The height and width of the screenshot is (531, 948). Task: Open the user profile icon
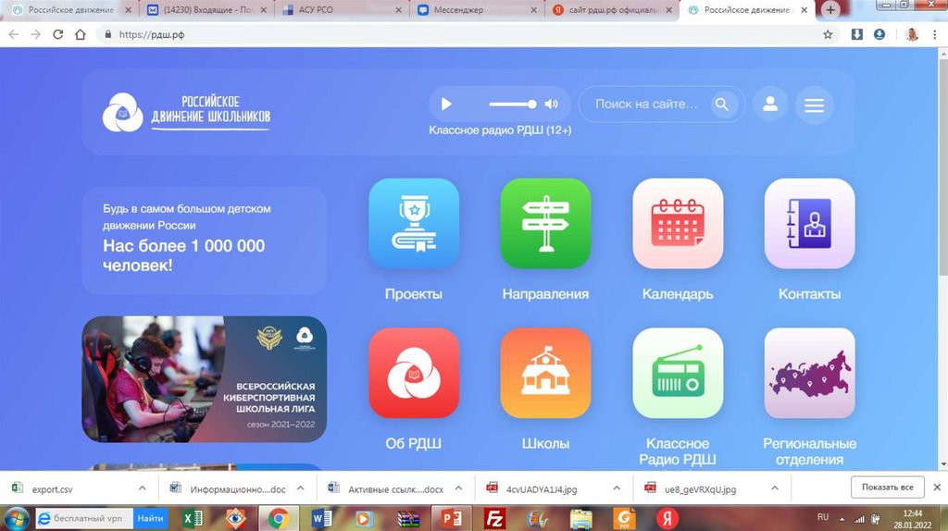click(x=770, y=105)
